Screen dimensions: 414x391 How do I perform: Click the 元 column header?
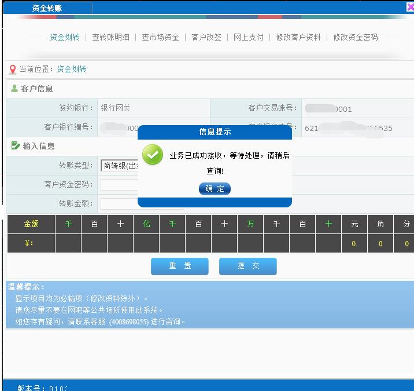354,224
